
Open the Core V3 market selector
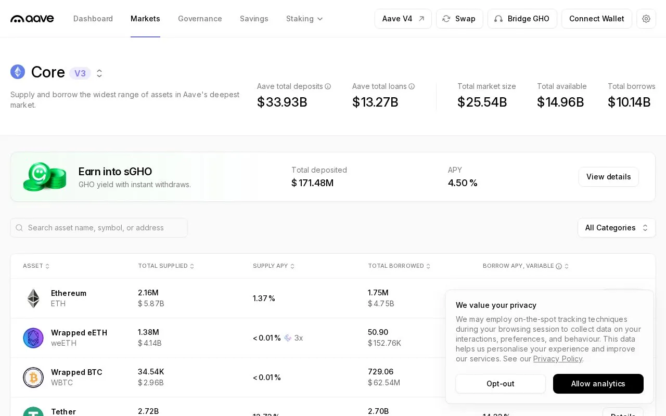(x=99, y=73)
